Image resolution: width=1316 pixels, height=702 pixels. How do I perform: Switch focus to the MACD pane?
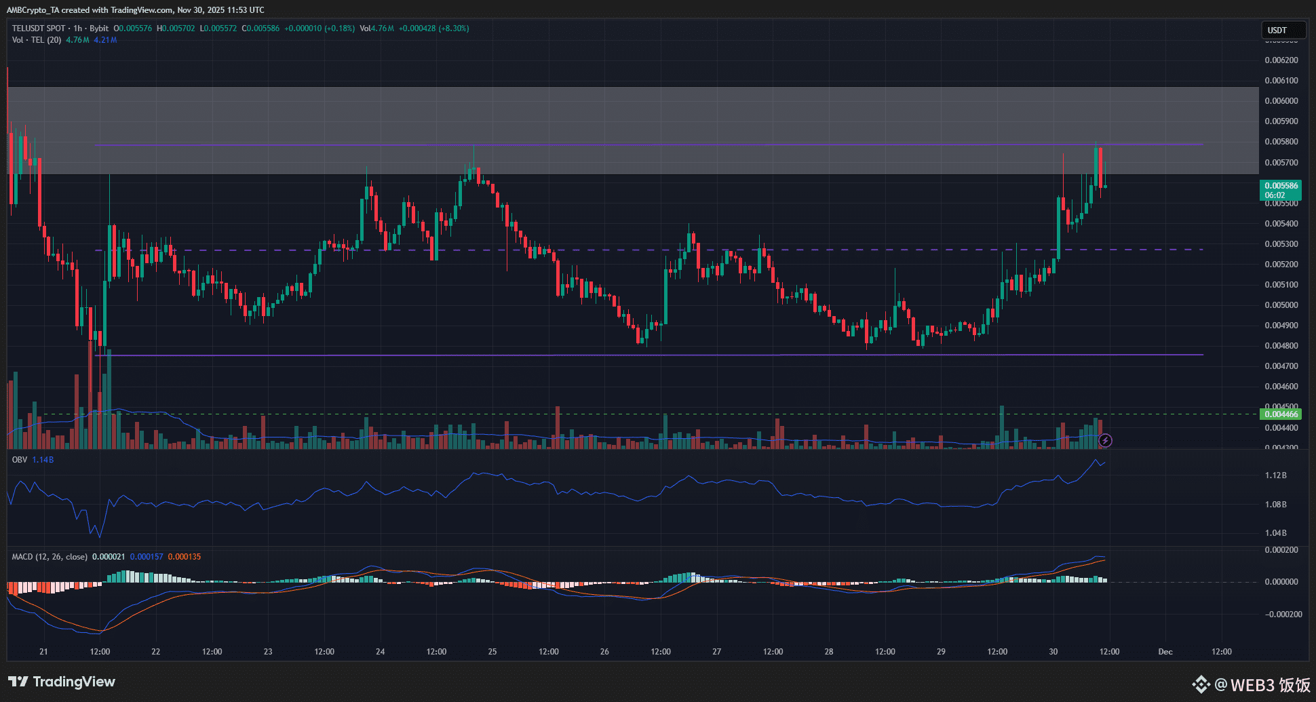[x=611, y=597]
